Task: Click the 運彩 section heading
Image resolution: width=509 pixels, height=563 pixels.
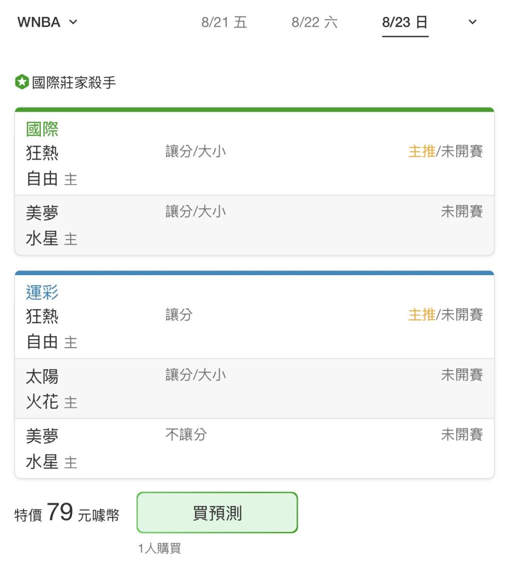Action: click(x=42, y=292)
